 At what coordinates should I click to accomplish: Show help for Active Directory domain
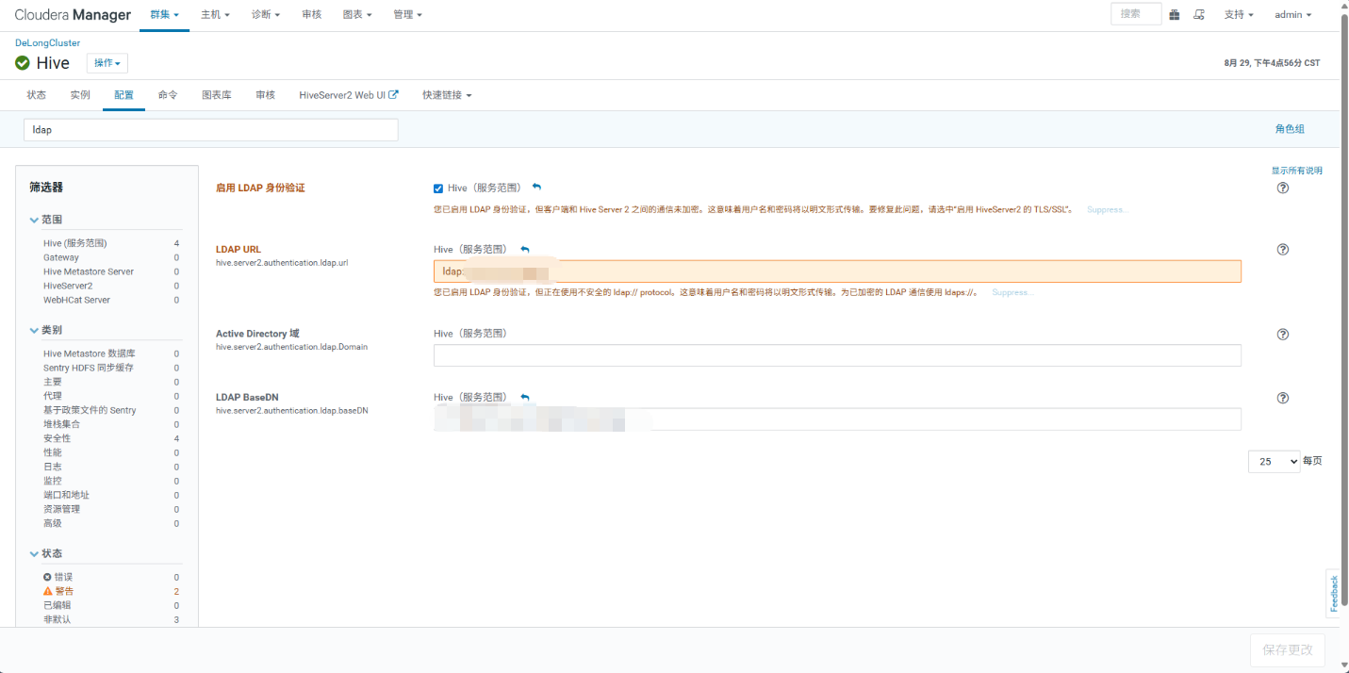tap(1282, 335)
